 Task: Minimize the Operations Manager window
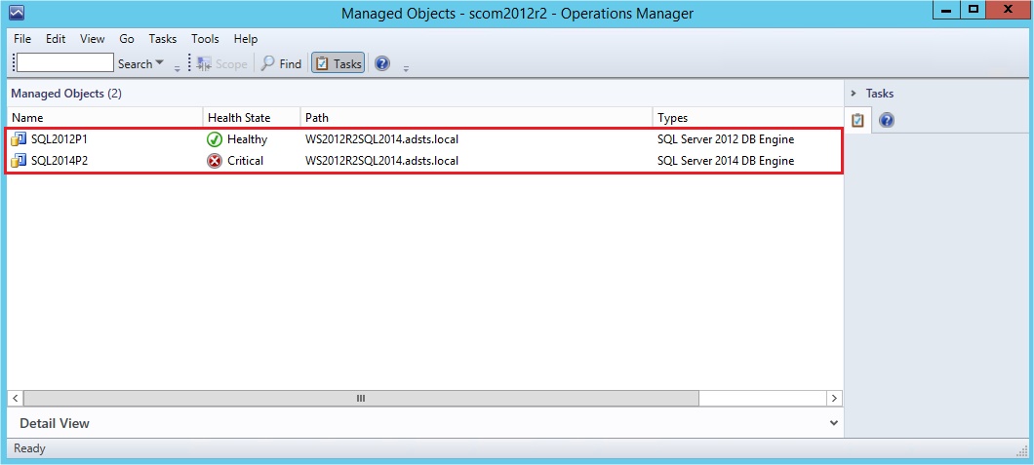[945, 10]
